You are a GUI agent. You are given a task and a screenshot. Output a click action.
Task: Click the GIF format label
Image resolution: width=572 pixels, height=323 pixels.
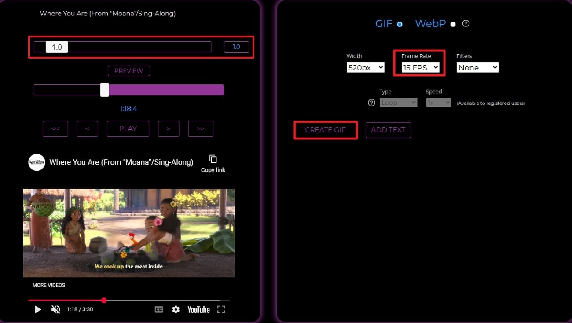click(384, 24)
